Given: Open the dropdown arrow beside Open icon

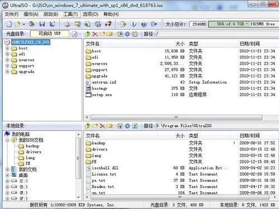Looking at the screenshot, I should 23,25.
